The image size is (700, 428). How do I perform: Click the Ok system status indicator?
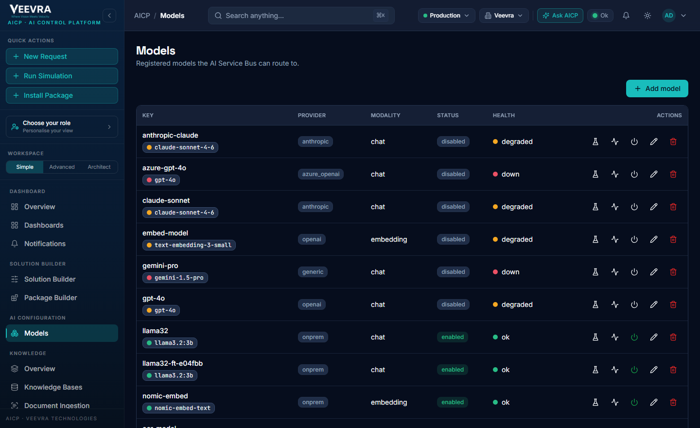[600, 16]
